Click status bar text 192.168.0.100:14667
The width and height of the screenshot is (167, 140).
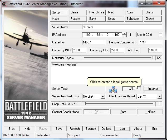pyautogui.click(x=16, y=135)
